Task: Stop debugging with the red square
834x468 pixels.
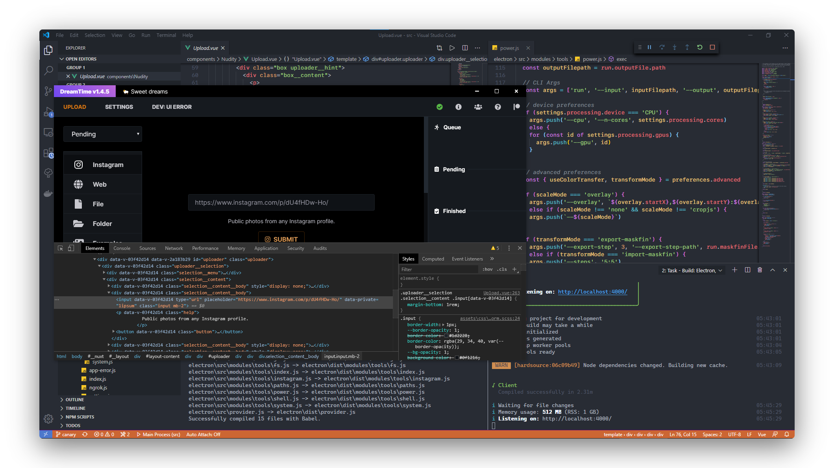Action: coord(712,47)
